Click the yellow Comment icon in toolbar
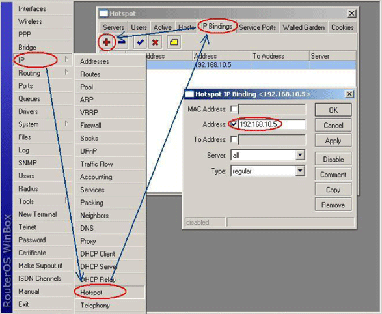Image resolution: width=382 pixels, height=314 pixels. [x=174, y=42]
